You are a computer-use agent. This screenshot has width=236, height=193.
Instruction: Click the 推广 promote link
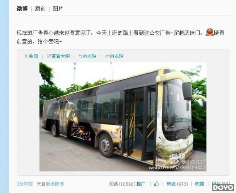point(141,184)
